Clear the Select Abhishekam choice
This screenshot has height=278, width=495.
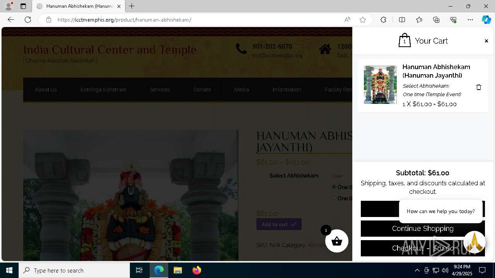(337, 176)
